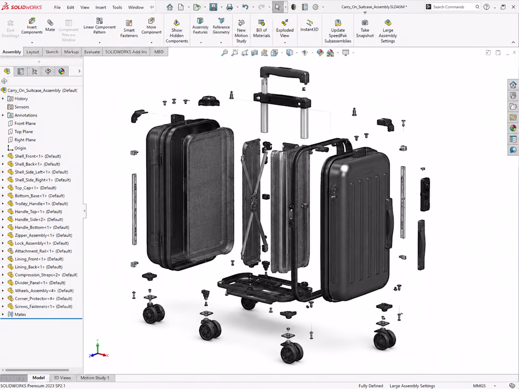Open the Edit menu
Image resolution: width=519 pixels, height=389 pixels.
(70, 7)
